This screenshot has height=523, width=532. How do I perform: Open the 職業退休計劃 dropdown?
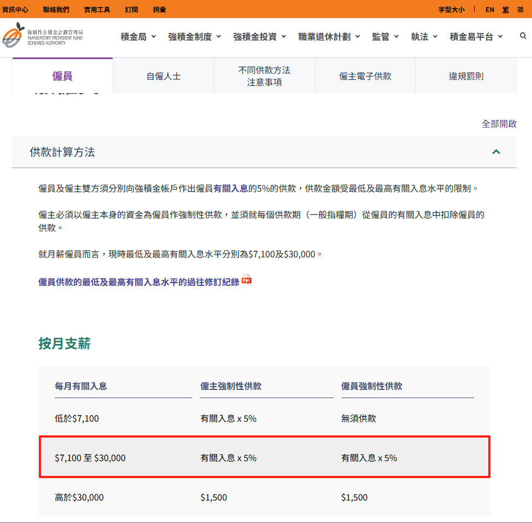[x=329, y=37]
